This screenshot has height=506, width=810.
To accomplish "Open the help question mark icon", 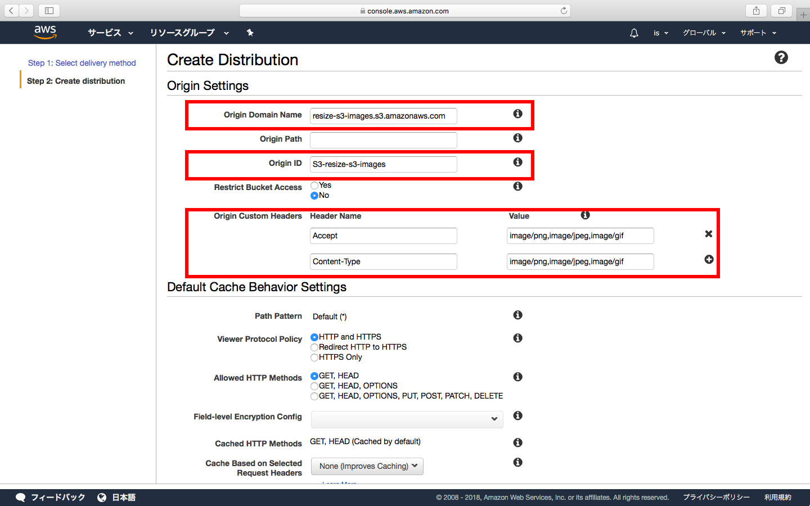I will [781, 57].
